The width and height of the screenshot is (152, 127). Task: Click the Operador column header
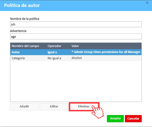pyautogui.click(x=54, y=46)
